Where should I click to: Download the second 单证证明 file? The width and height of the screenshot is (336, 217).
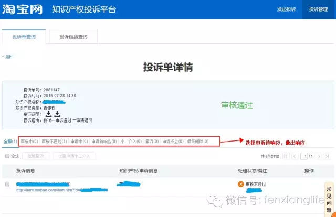[x=57, y=114]
